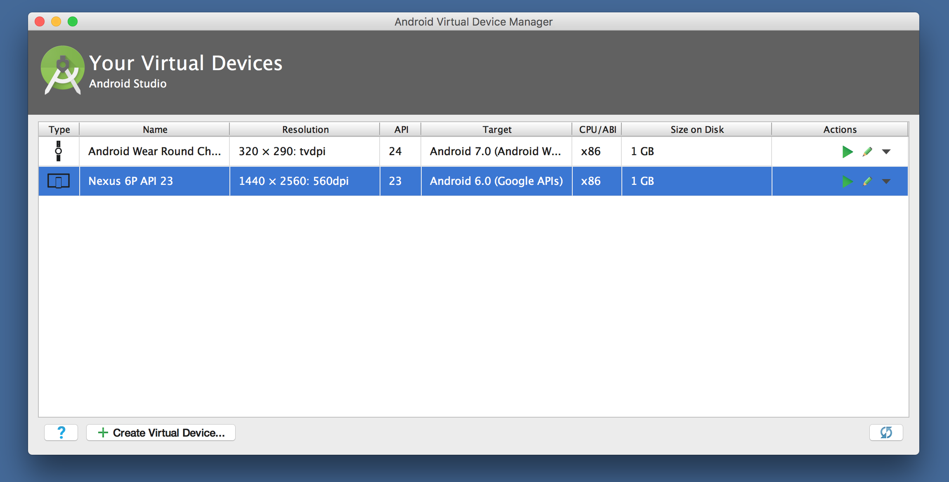
Task: Sort by the CPU/ABI column header
Action: click(x=597, y=130)
